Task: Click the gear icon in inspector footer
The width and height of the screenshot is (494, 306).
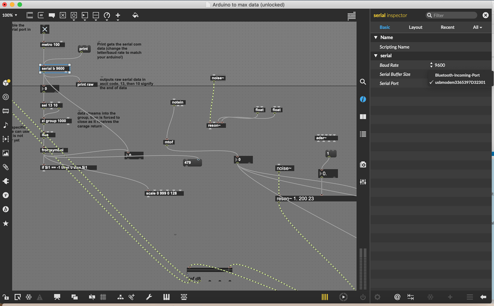Action: [378, 297]
